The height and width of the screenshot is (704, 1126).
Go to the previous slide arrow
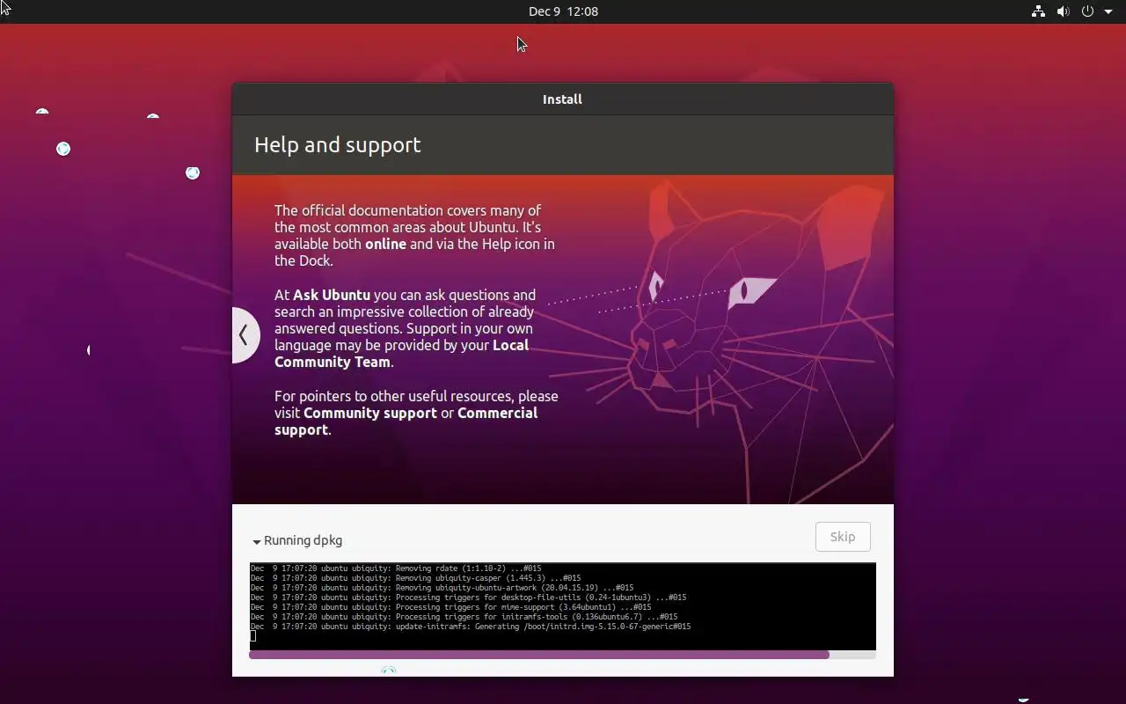click(x=245, y=334)
